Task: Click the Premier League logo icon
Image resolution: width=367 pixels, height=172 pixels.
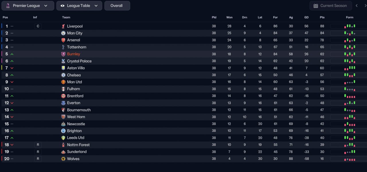Action: pos(8,6)
